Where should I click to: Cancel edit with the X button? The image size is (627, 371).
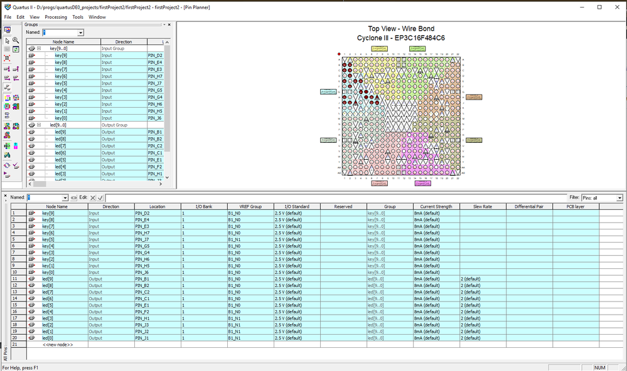pos(93,197)
